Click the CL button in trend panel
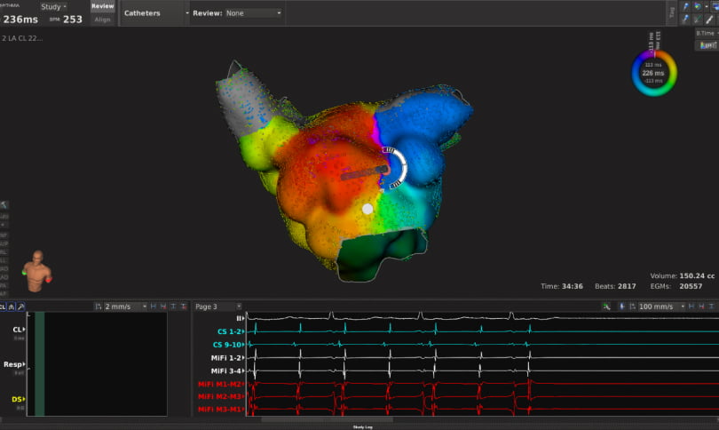The width and height of the screenshot is (719, 430). (x=4, y=307)
